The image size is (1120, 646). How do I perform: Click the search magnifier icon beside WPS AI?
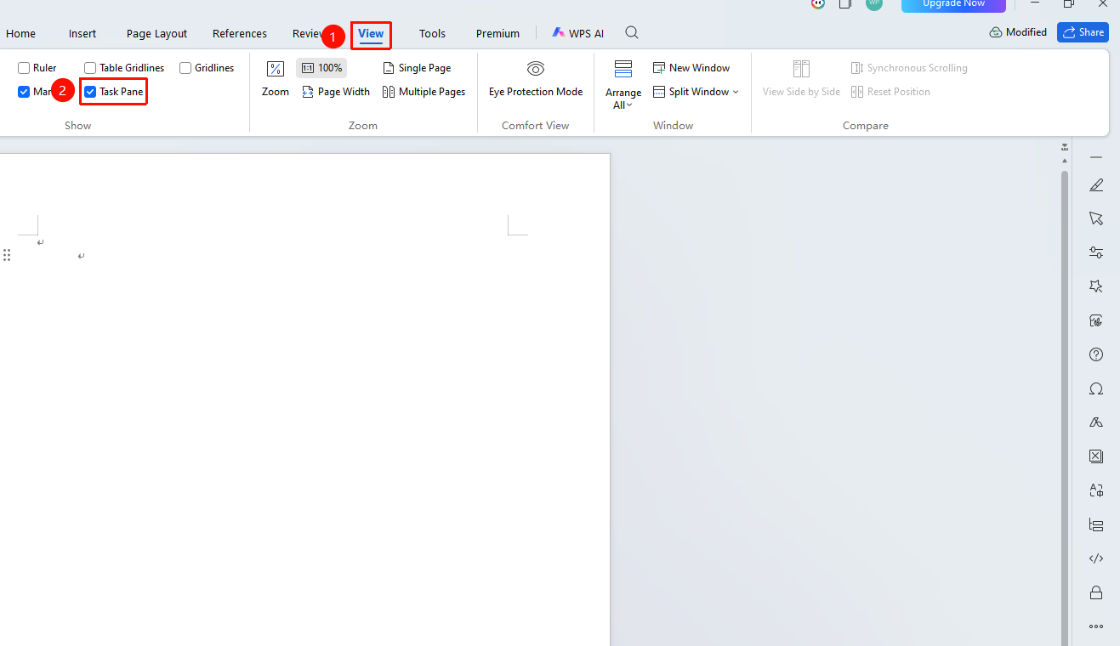[632, 33]
